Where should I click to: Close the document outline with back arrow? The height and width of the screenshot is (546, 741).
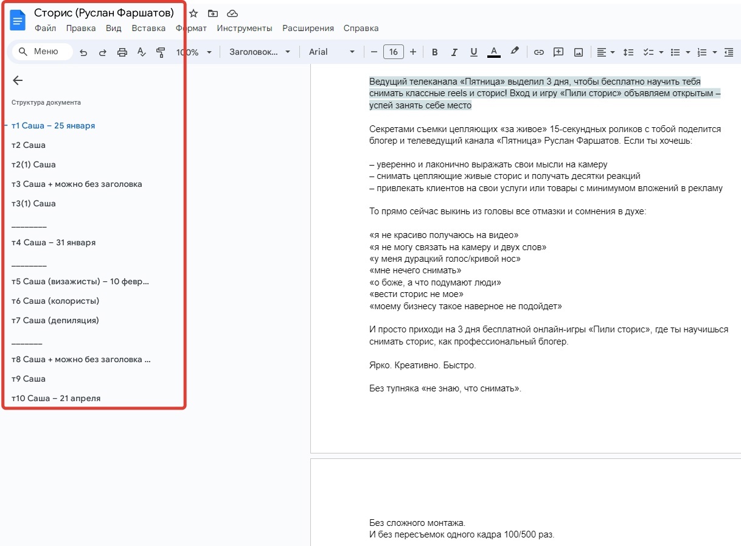click(18, 80)
